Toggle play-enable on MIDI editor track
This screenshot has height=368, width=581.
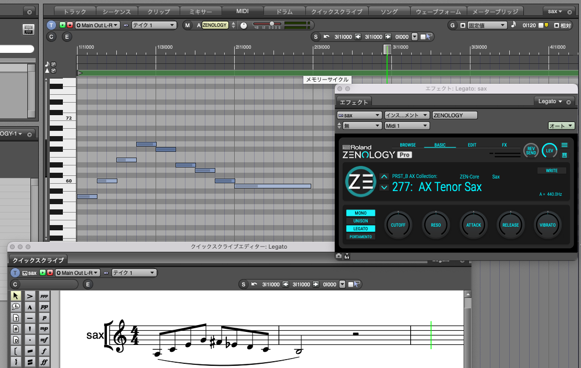click(62, 25)
